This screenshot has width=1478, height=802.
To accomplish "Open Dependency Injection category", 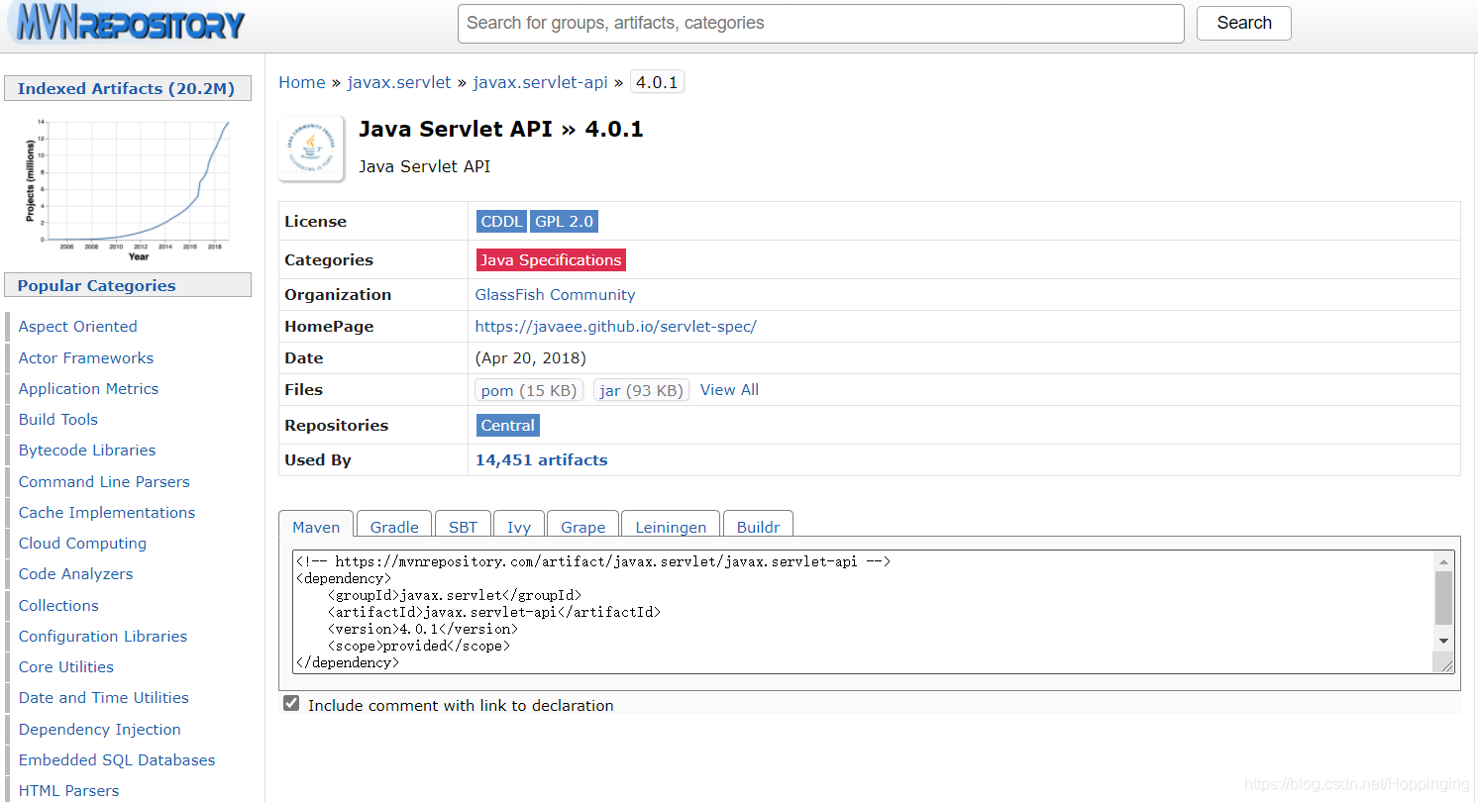I will point(100,730).
